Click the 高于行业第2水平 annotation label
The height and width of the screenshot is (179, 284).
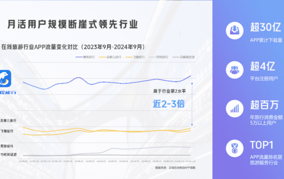(169, 91)
